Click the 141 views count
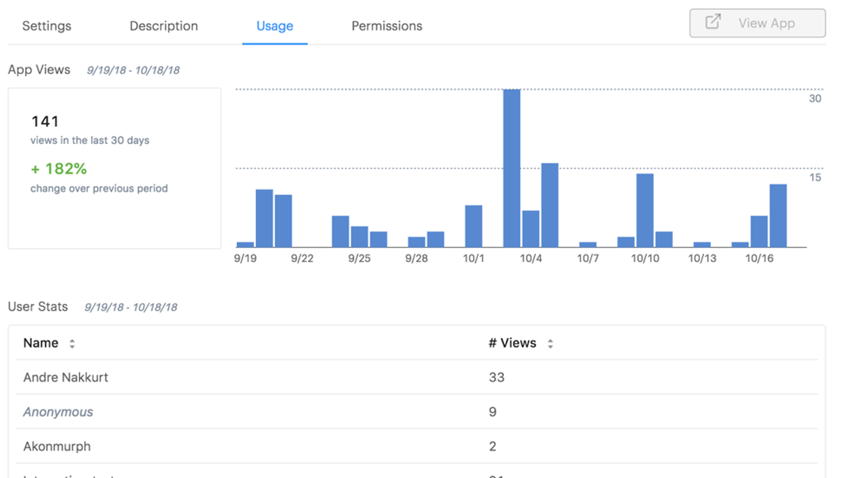Viewport: 845px width, 478px height. pyautogui.click(x=45, y=121)
